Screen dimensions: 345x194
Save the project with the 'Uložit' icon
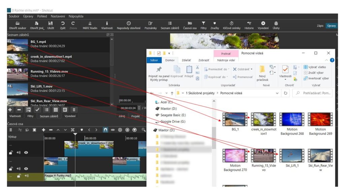point(51,25)
